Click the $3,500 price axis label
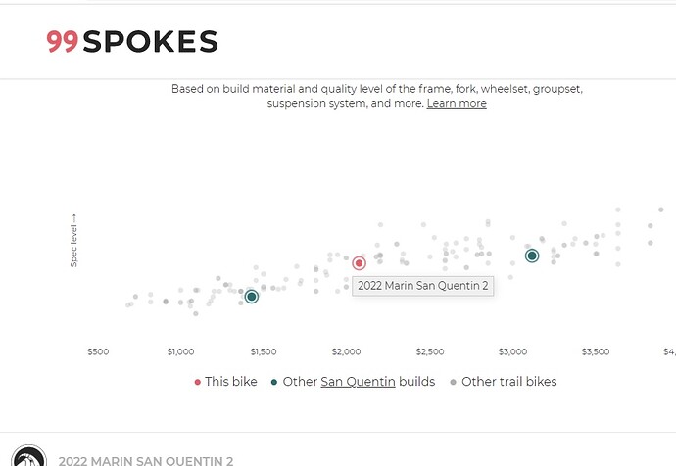 (x=596, y=350)
